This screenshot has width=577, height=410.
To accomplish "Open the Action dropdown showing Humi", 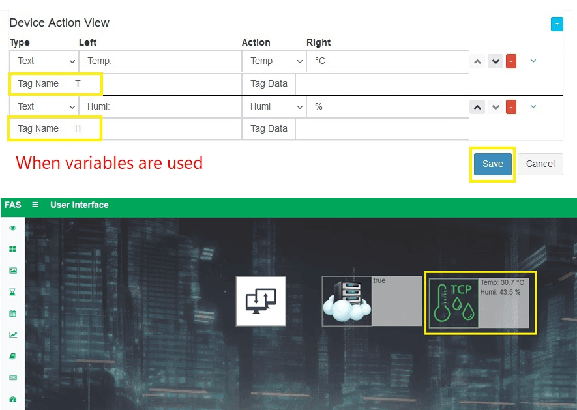I will tap(274, 107).
